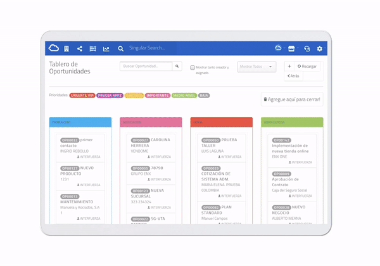The height and width of the screenshot is (266, 380).
Task: Focus the Singular Search field
Action: click(147, 48)
